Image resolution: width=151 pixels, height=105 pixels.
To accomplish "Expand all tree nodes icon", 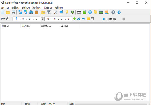I will tap(26, 12).
